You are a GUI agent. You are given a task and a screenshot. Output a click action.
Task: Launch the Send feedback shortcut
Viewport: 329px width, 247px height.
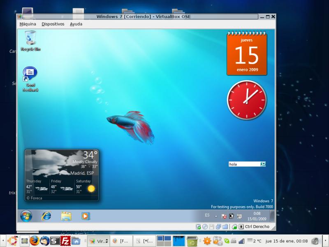click(30, 79)
